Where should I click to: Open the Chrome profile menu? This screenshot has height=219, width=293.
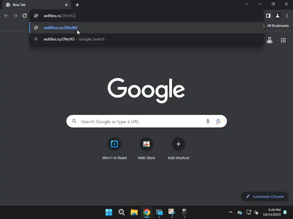point(278,16)
